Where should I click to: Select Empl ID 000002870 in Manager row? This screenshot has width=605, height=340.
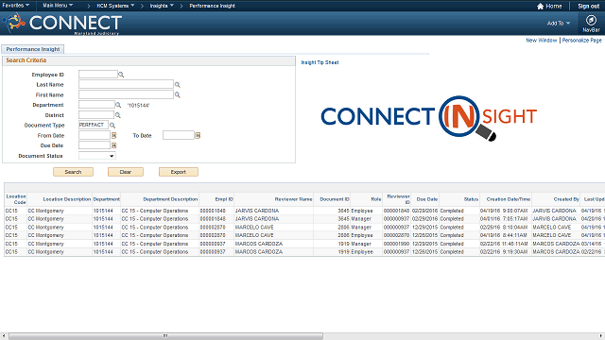tap(213, 228)
